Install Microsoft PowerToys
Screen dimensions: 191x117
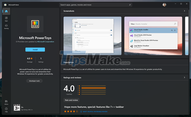tap(35, 50)
